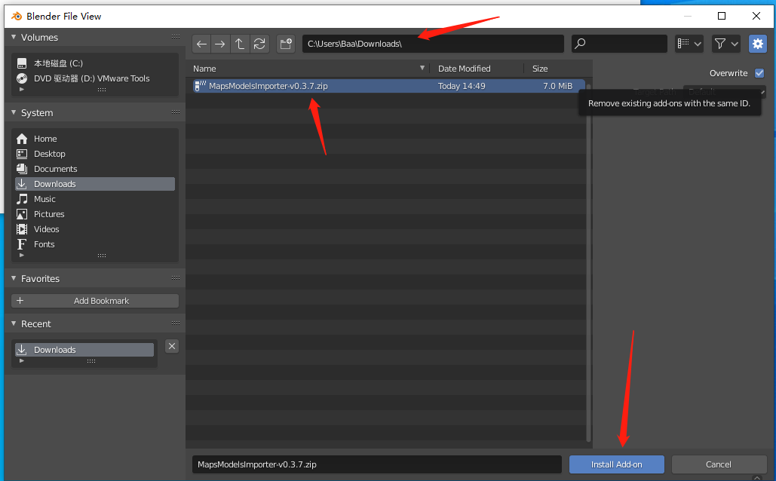The width and height of the screenshot is (776, 481).
Task: Open the Documents folder
Action: coord(55,169)
